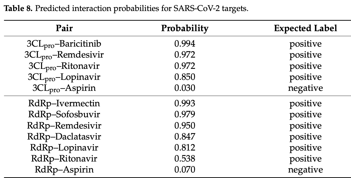Screen dimensions: 351x178
Task: Click the "Pair" column header
Action: coord(64,28)
